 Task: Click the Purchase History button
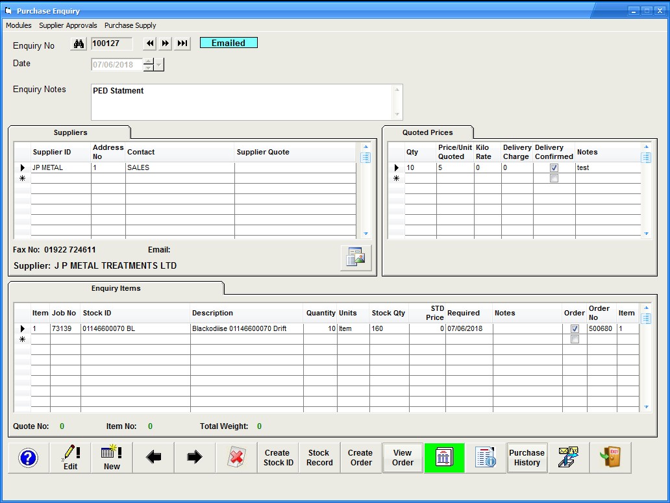[527, 458]
